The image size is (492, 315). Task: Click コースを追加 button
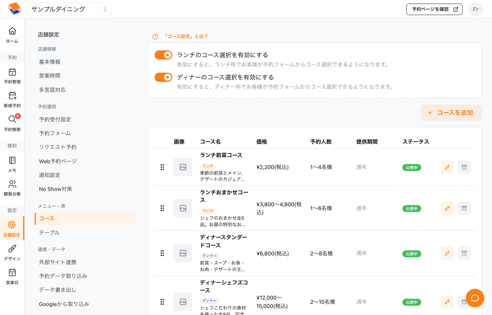(451, 113)
